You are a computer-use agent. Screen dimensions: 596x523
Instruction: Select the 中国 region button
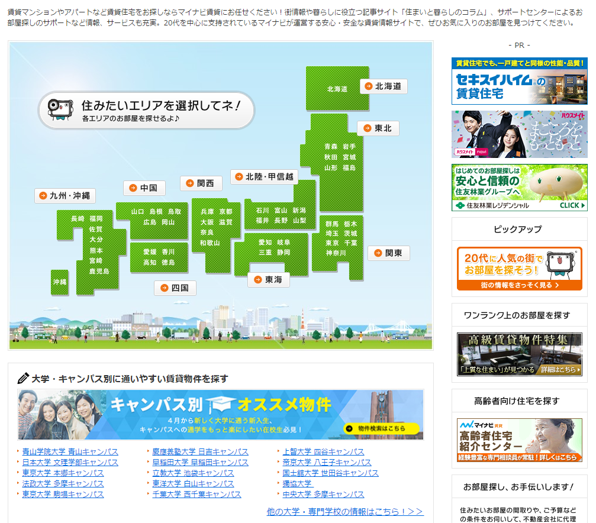pyautogui.click(x=144, y=188)
